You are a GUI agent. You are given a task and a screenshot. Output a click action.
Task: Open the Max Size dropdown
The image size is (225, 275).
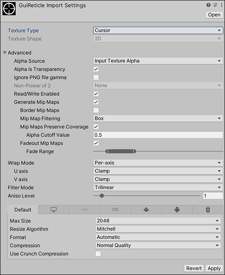(158, 221)
